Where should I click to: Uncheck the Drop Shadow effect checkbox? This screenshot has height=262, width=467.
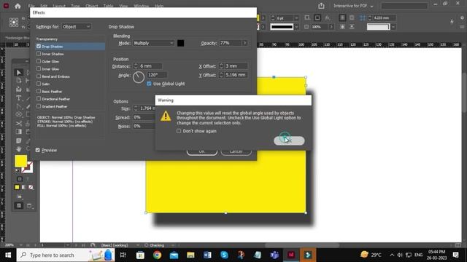pos(39,47)
